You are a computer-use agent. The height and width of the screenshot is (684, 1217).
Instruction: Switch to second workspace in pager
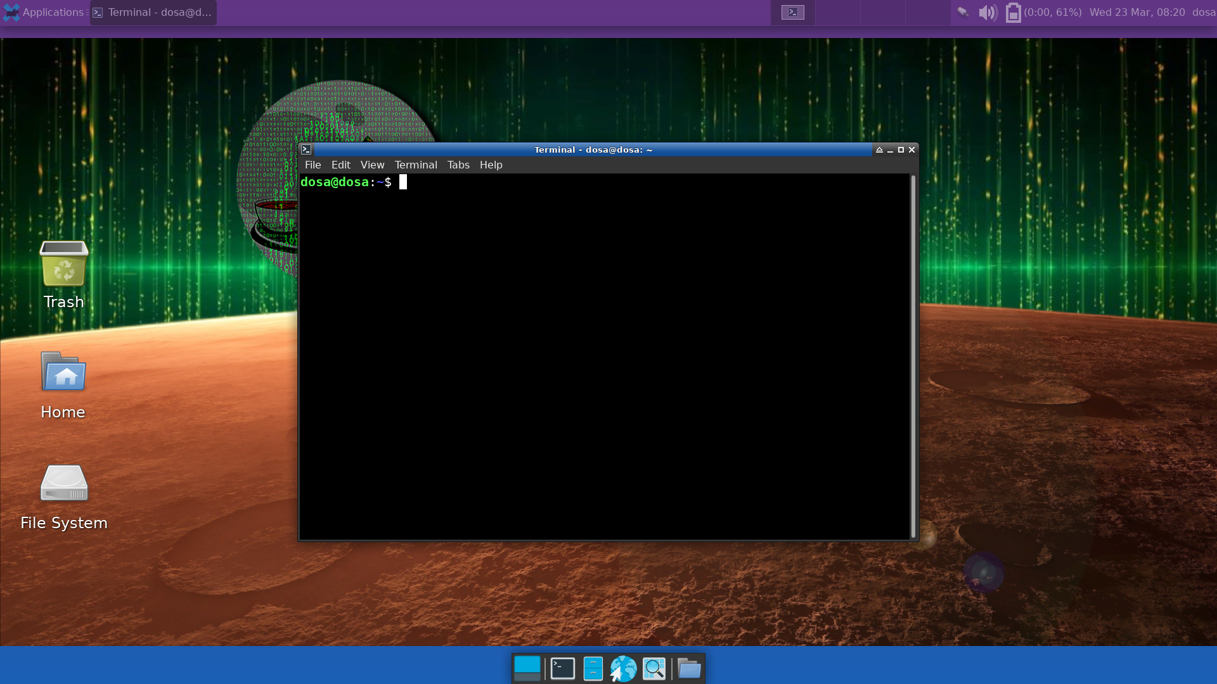[x=837, y=13]
